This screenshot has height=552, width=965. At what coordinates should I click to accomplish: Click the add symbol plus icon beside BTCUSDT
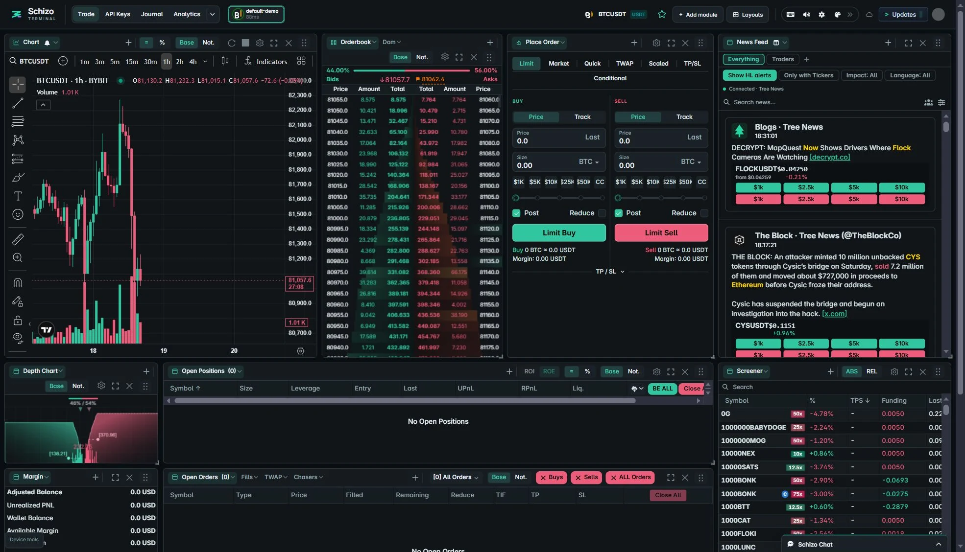[63, 61]
